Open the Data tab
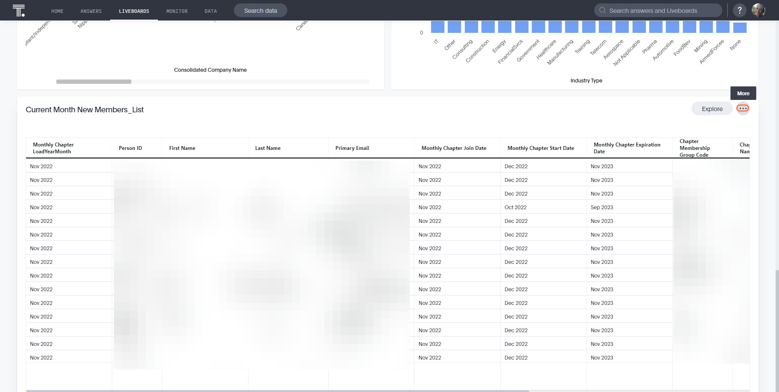This screenshot has height=392, width=779. tap(210, 11)
